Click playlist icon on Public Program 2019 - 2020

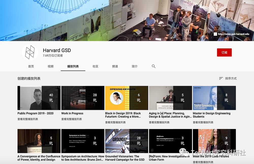click(x=51, y=100)
